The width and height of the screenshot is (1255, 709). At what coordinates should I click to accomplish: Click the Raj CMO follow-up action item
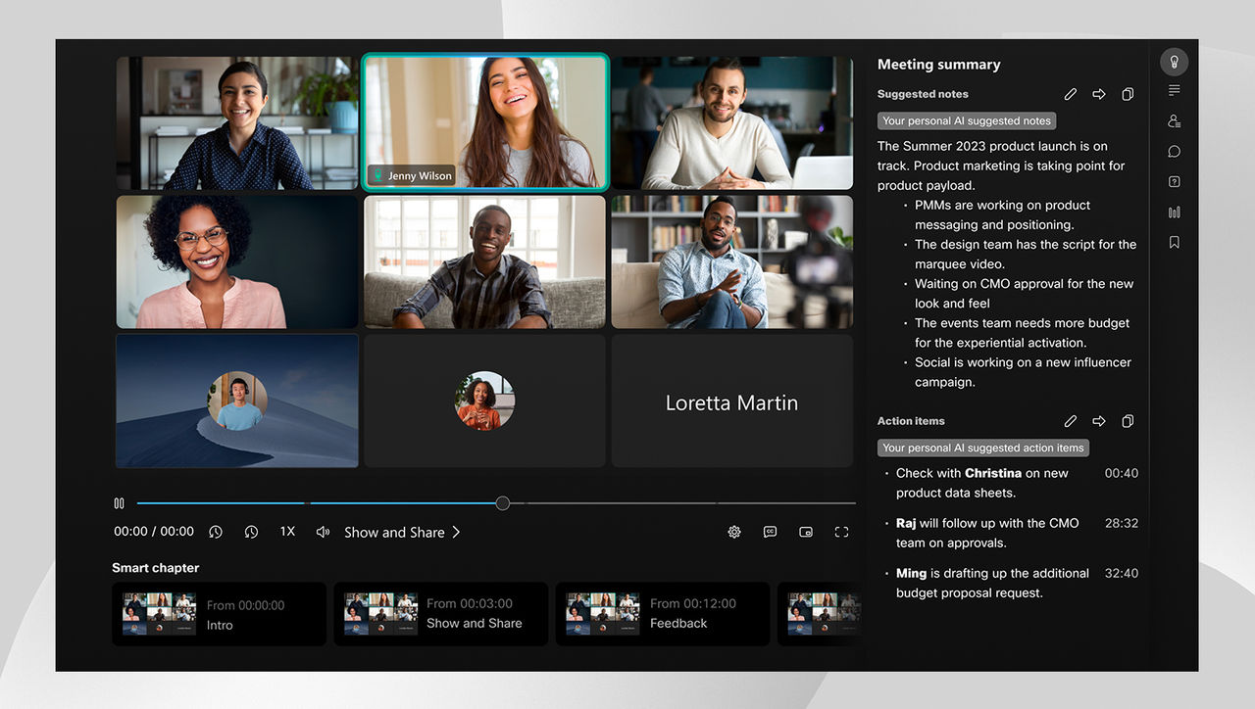pos(987,533)
